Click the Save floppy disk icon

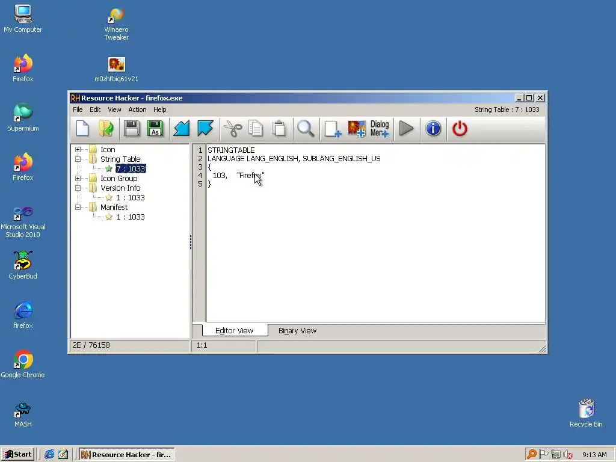click(x=132, y=129)
